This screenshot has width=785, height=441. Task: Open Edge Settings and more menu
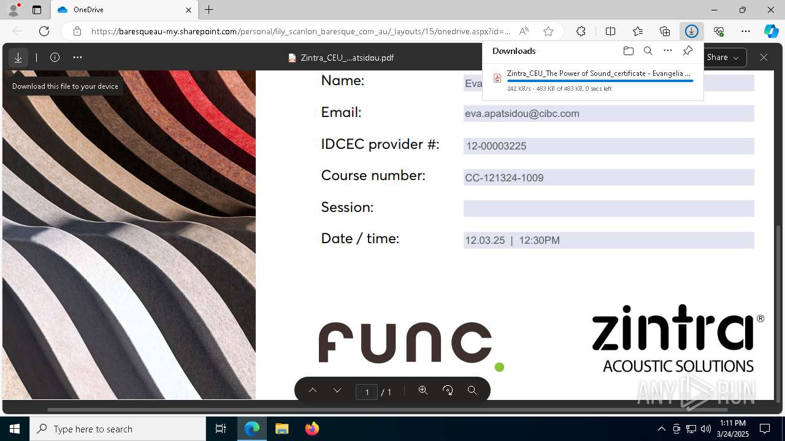click(746, 31)
